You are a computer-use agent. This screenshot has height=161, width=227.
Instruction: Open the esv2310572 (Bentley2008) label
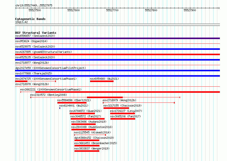[x=48, y=95]
